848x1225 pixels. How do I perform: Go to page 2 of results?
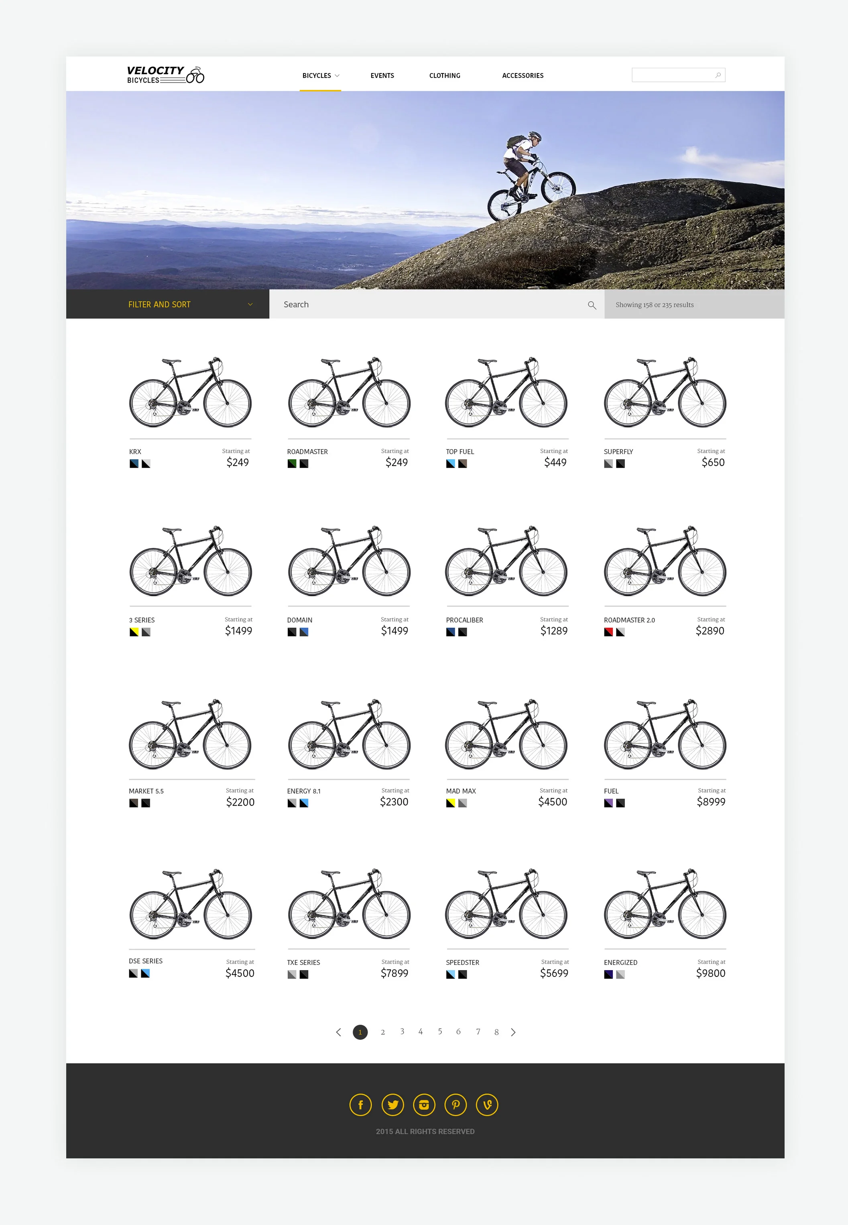coord(382,1032)
